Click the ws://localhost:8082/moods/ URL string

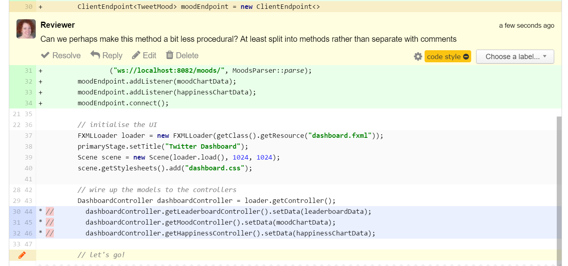click(169, 70)
